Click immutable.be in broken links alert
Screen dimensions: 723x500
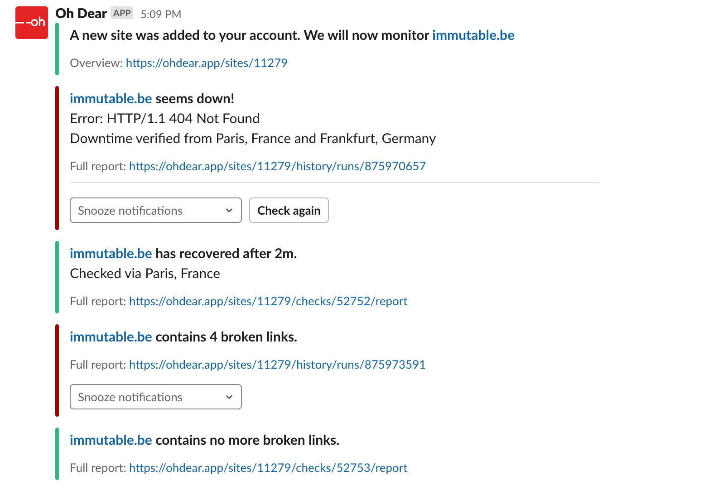[x=111, y=337]
